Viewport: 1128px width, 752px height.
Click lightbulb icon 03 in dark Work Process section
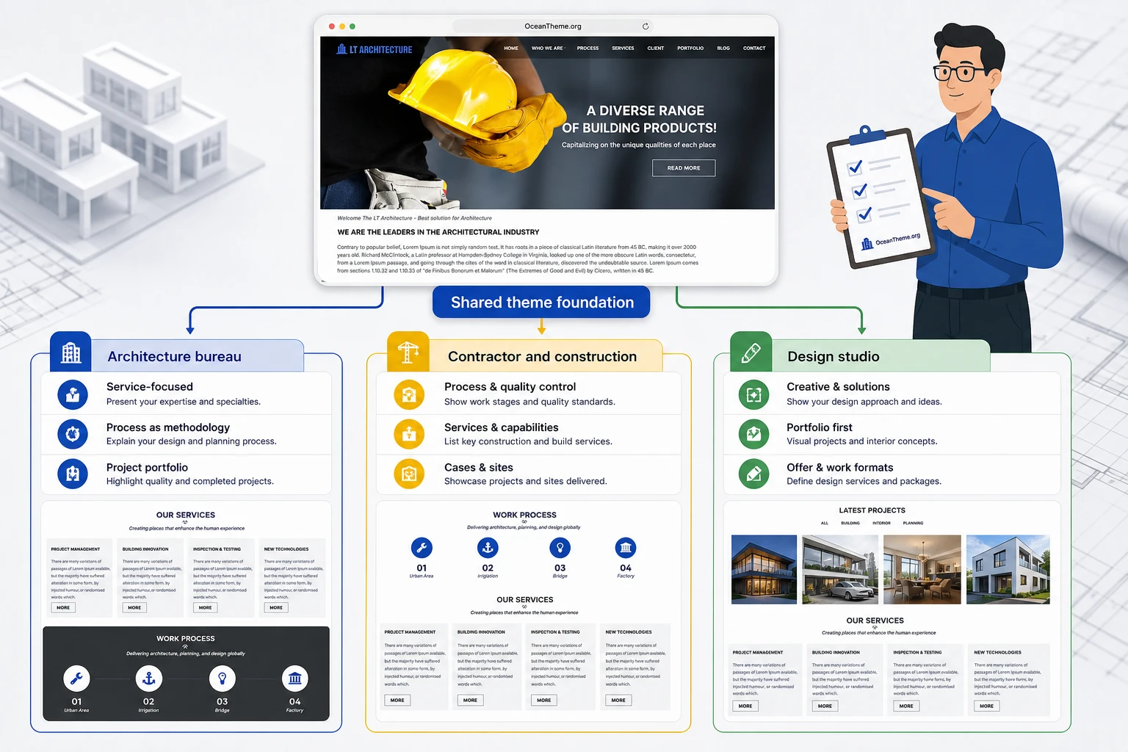click(x=222, y=679)
